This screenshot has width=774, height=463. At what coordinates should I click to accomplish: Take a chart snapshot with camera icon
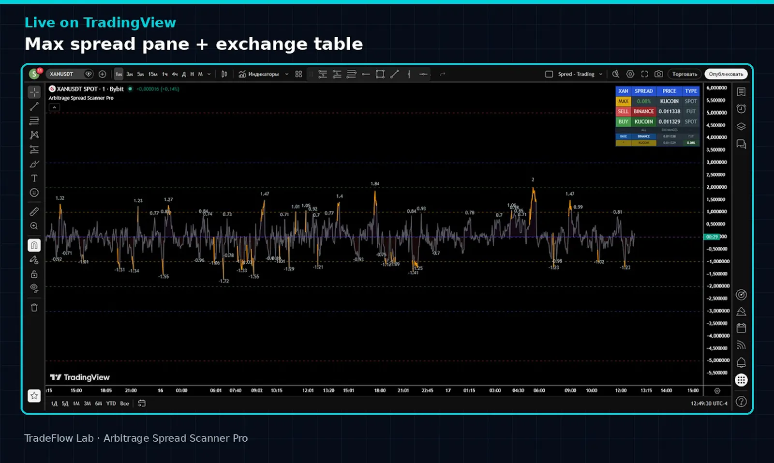(x=659, y=74)
